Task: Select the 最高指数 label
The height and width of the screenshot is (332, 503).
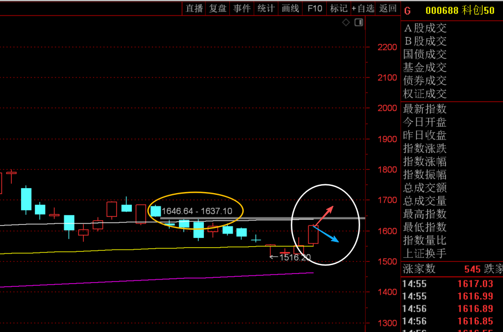Action: point(425,214)
